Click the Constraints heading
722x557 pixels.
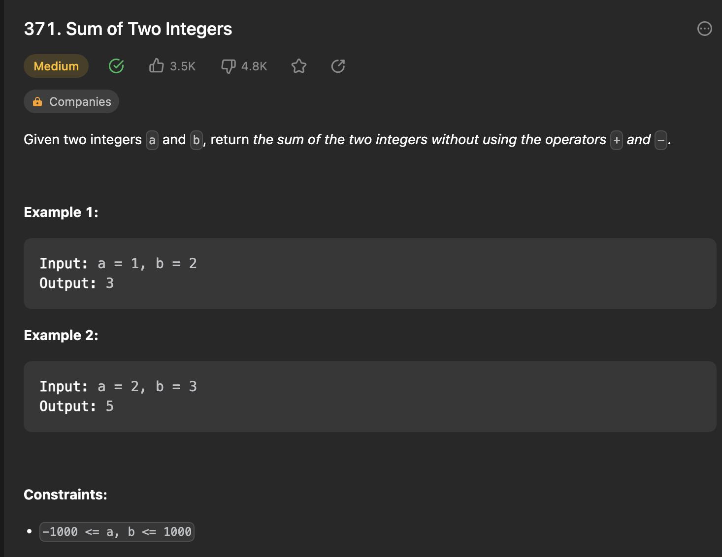click(66, 495)
